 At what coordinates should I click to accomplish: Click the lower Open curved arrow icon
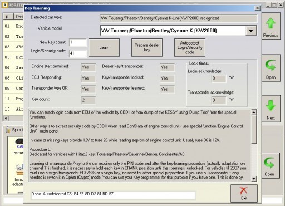tap(269, 163)
